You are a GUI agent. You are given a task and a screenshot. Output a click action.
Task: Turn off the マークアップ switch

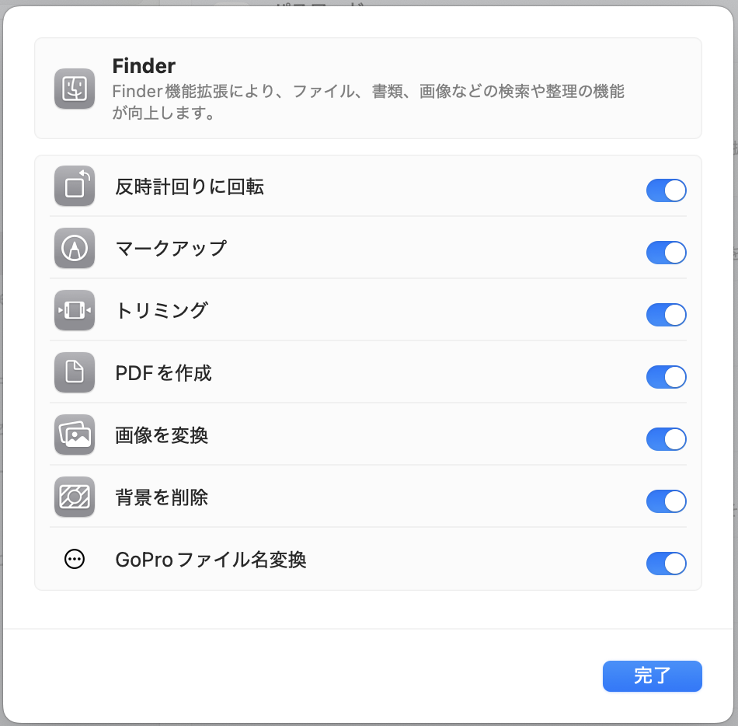pyautogui.click(x=666, y=253)
